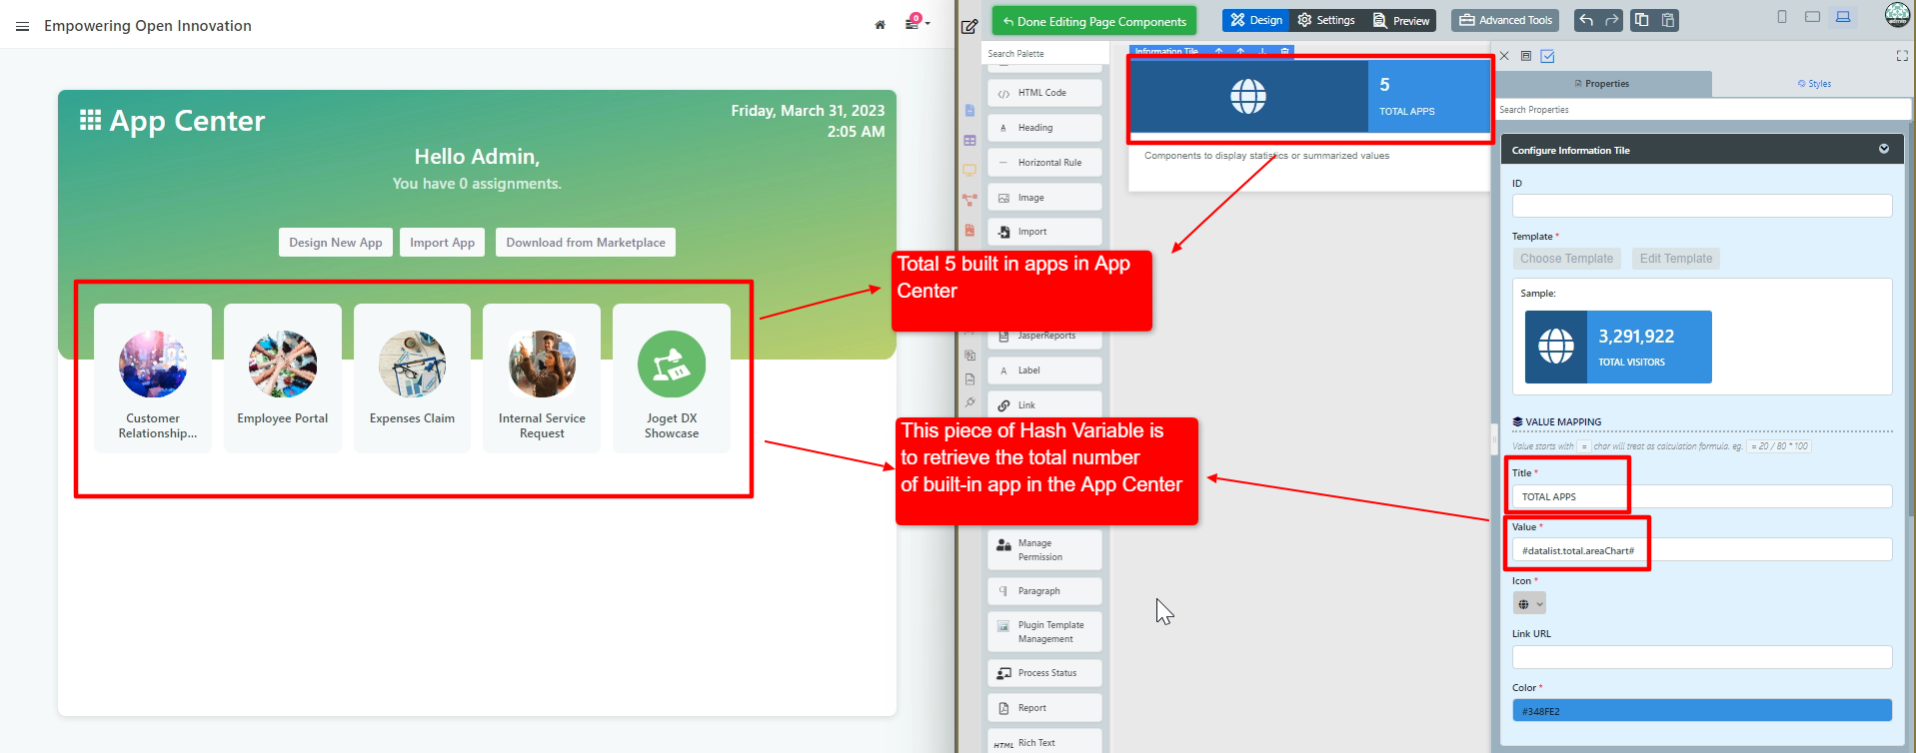Click Download from Marketplace

586,243
